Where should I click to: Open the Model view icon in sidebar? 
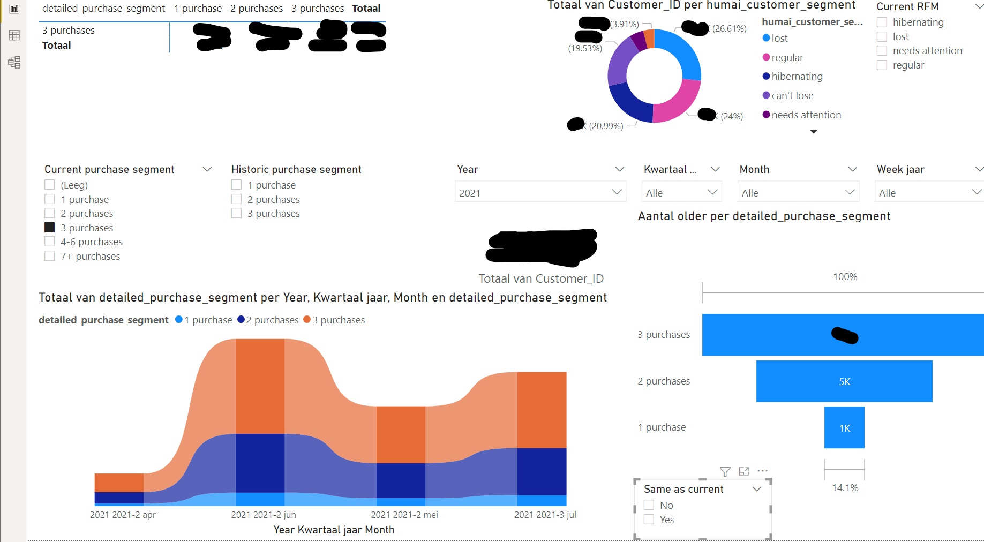(14, 62)
